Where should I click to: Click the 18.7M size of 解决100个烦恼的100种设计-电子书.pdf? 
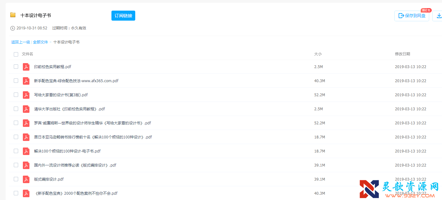(320, 151)
